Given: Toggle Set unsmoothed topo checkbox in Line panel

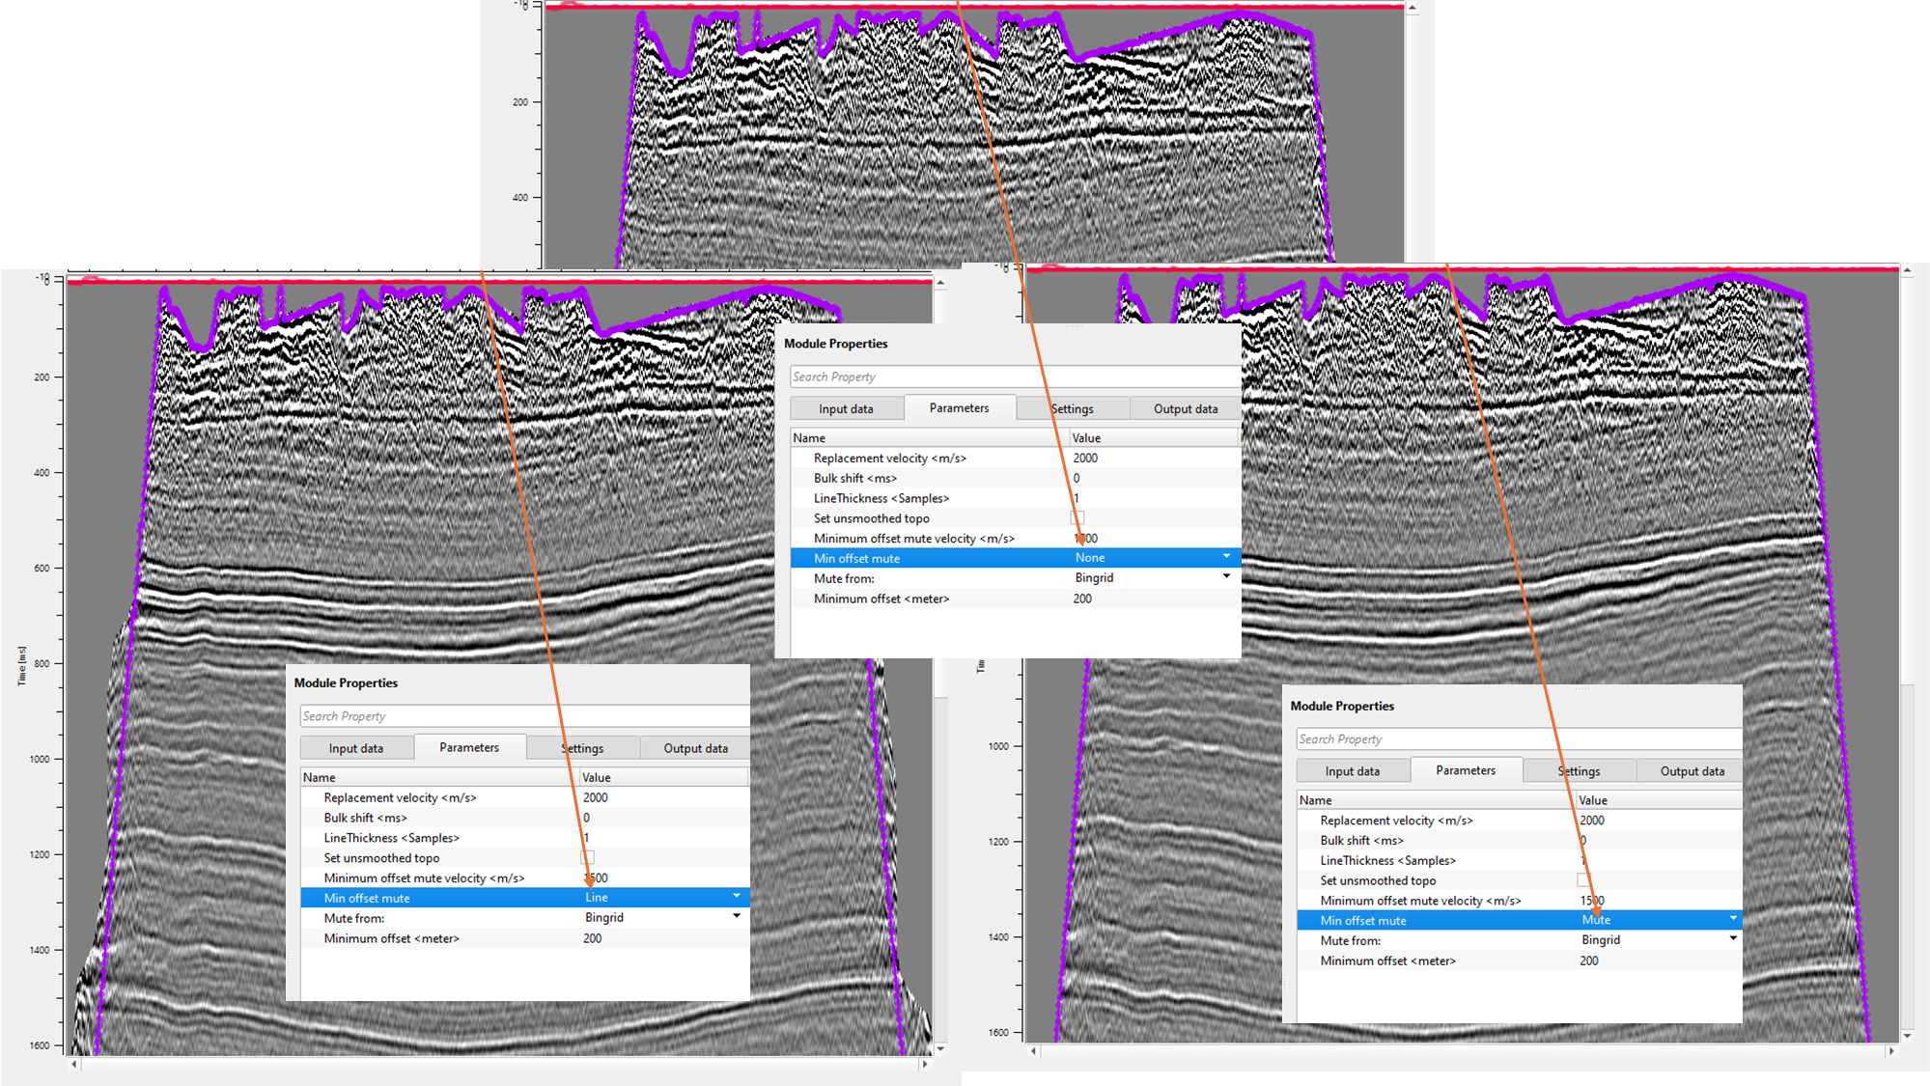Looking at the screenshot, I should (x=587, y=857).
